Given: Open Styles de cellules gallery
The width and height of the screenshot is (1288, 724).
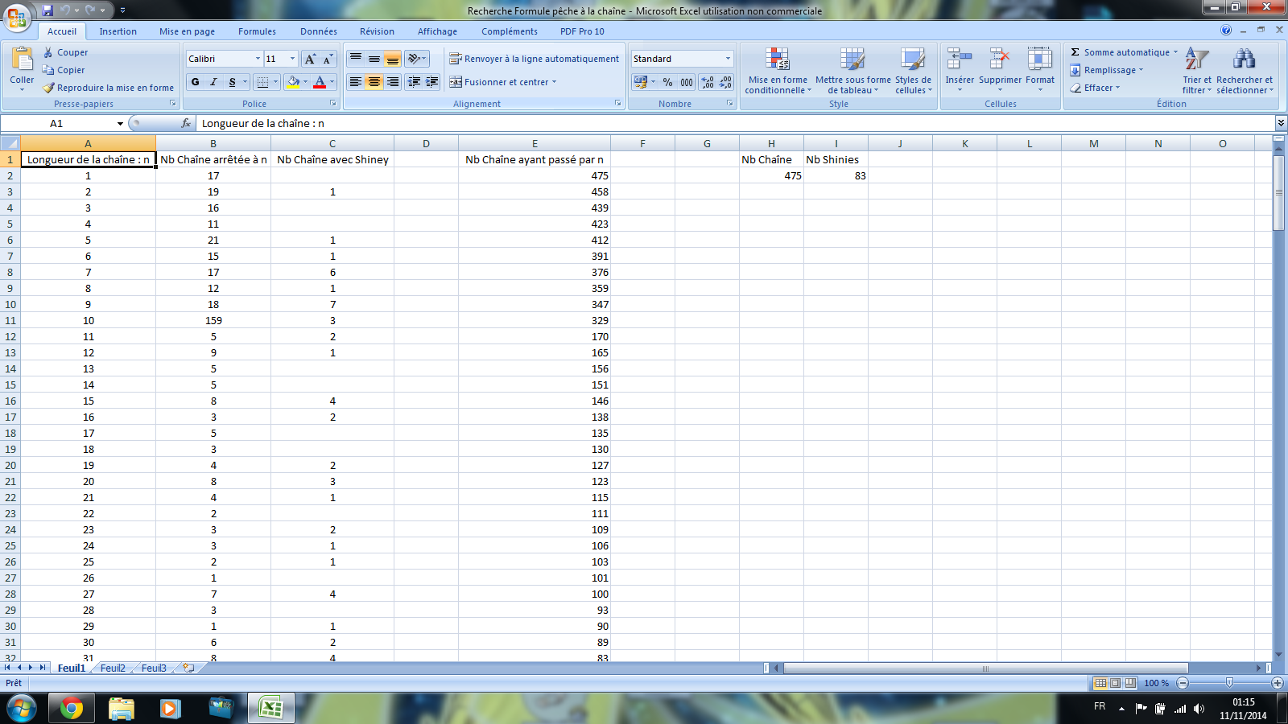Looking at the screenshot, I should click(x=913, y=71).
